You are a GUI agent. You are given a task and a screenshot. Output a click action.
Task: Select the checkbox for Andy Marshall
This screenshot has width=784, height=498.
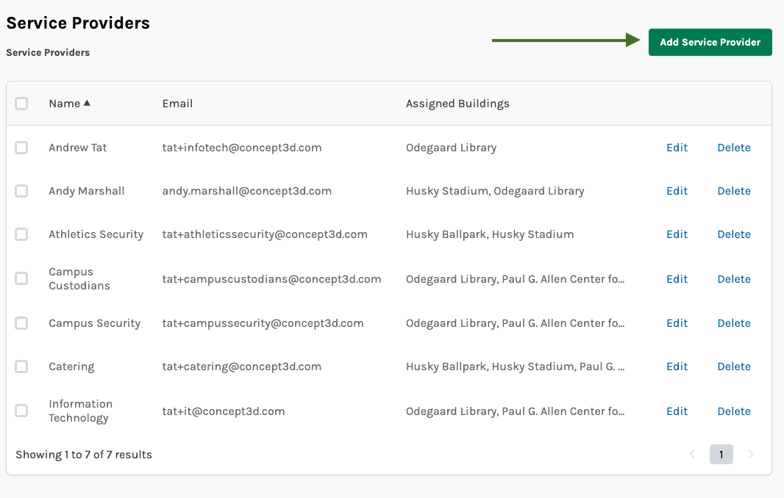(21, 191)
